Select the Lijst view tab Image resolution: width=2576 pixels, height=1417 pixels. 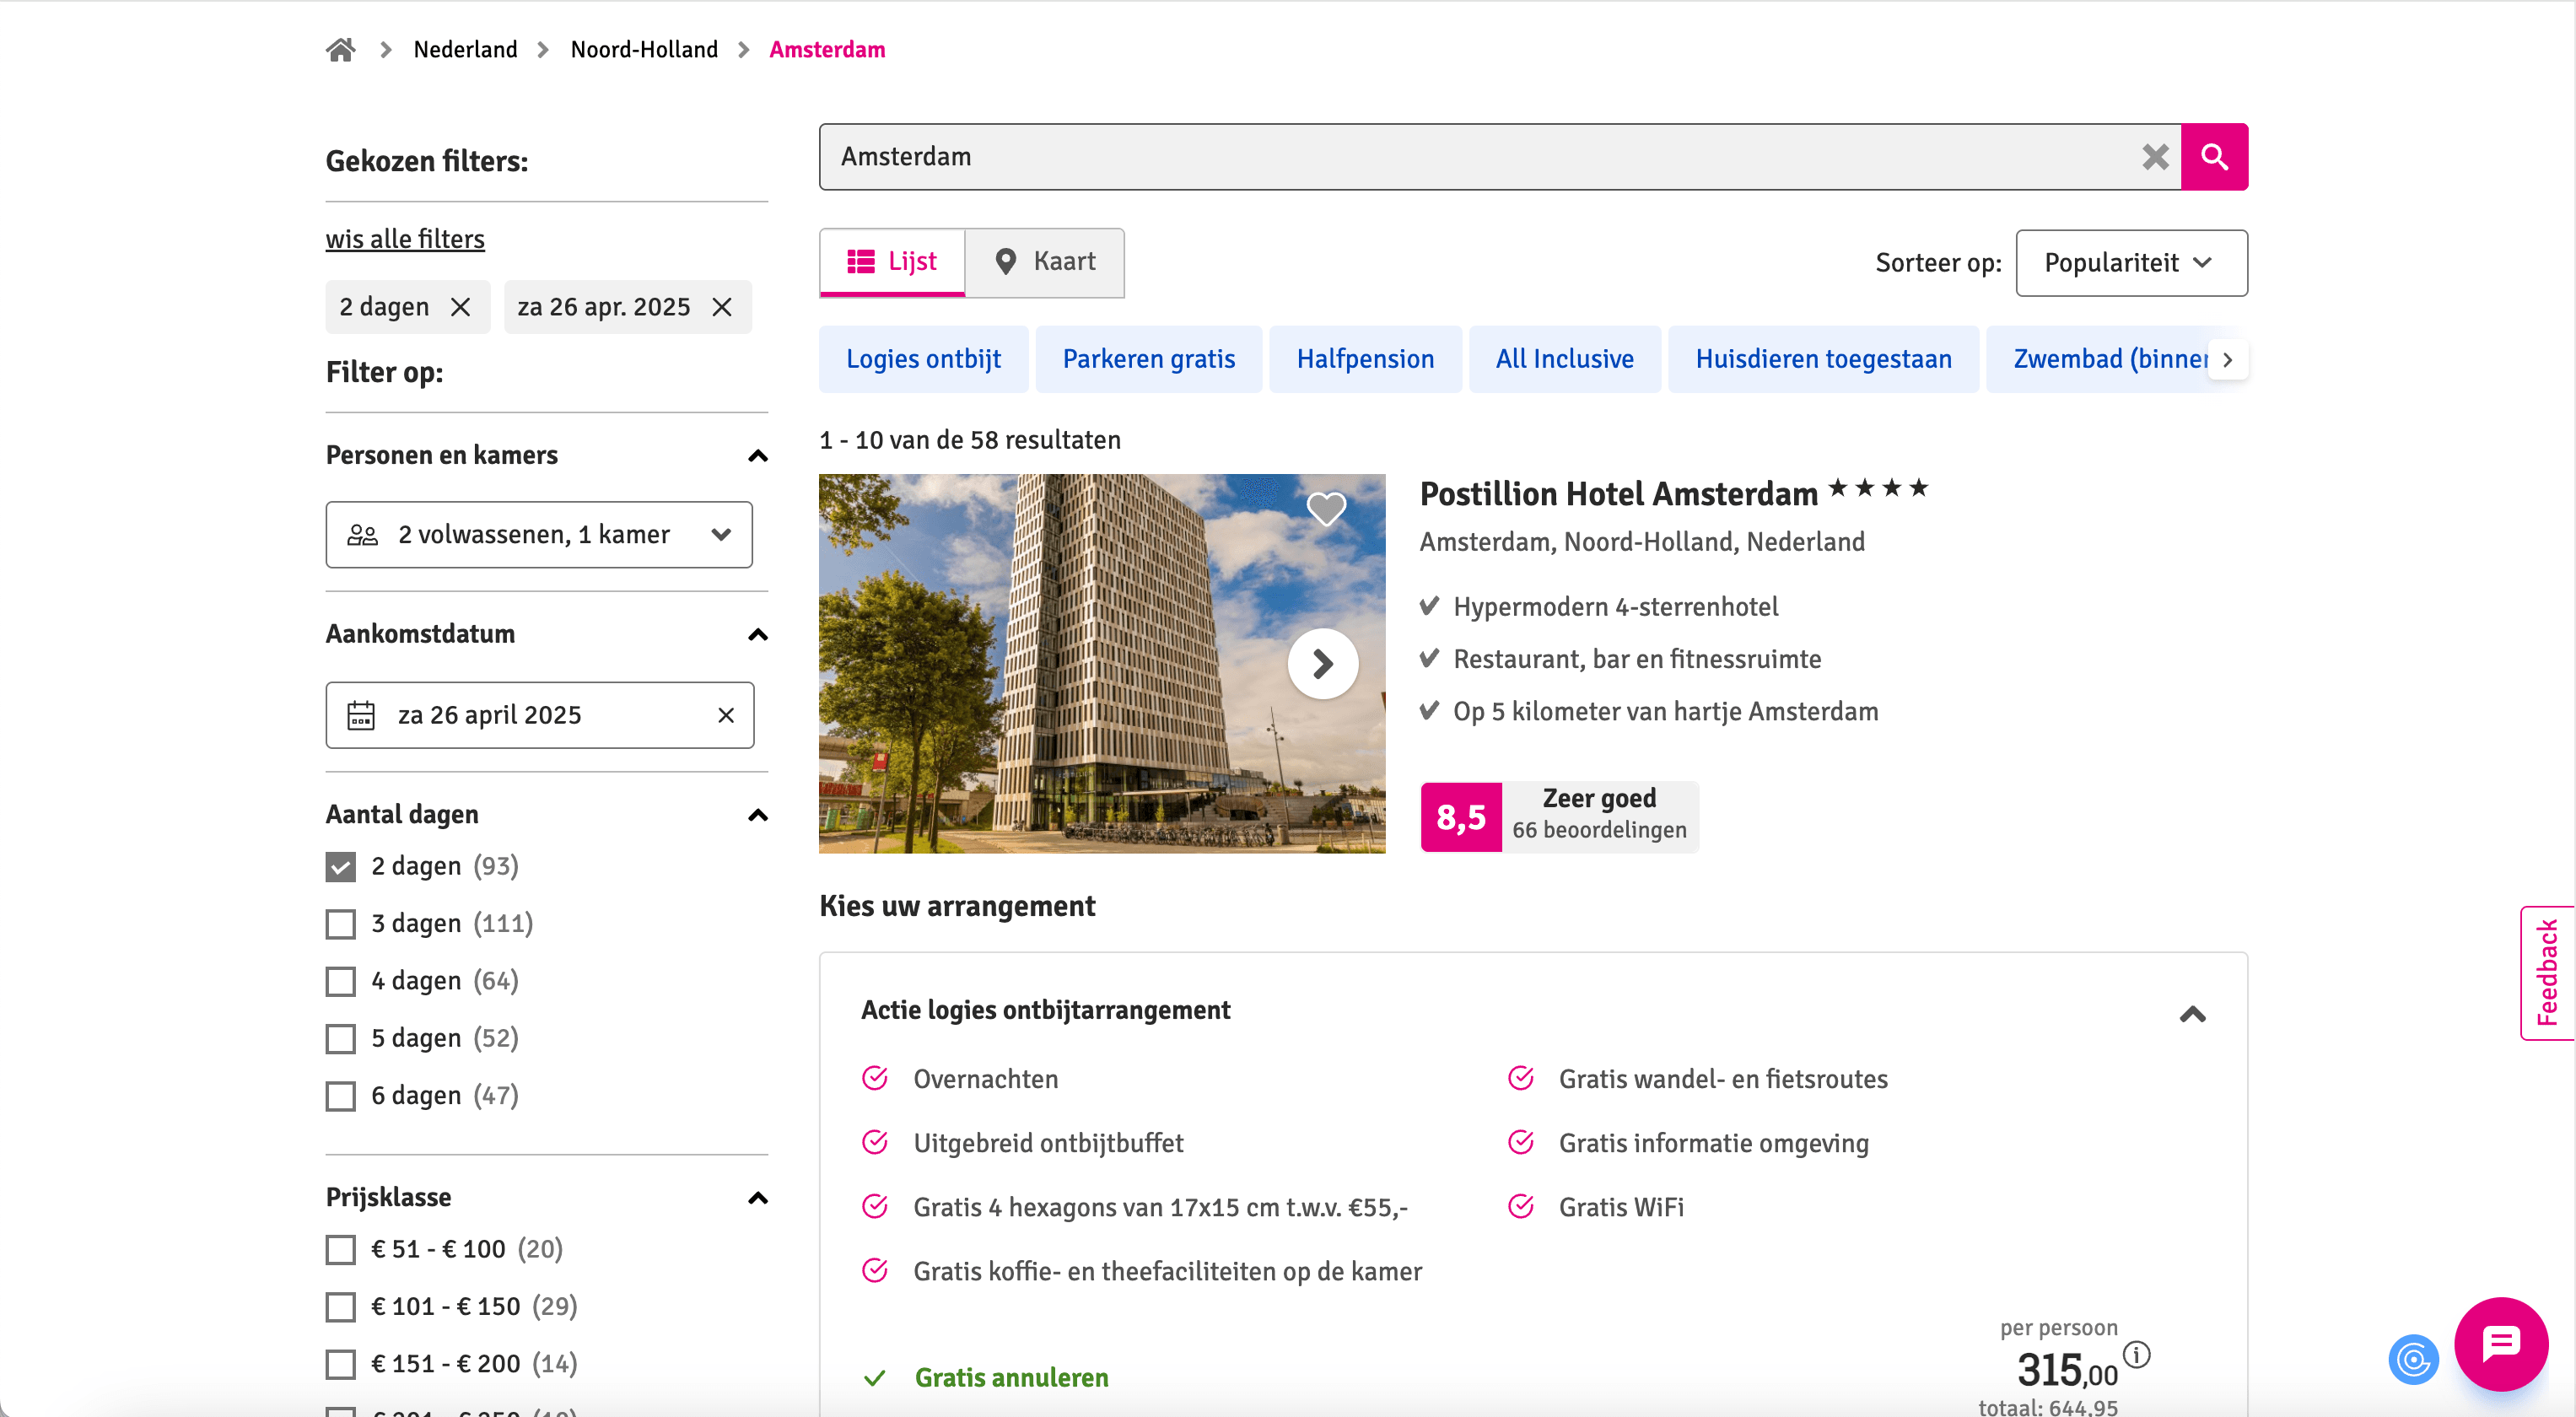(x=891, y=261)
